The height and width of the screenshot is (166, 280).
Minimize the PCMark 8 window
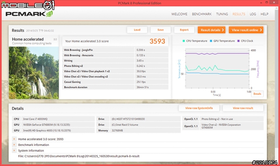[x=261, y=3]
